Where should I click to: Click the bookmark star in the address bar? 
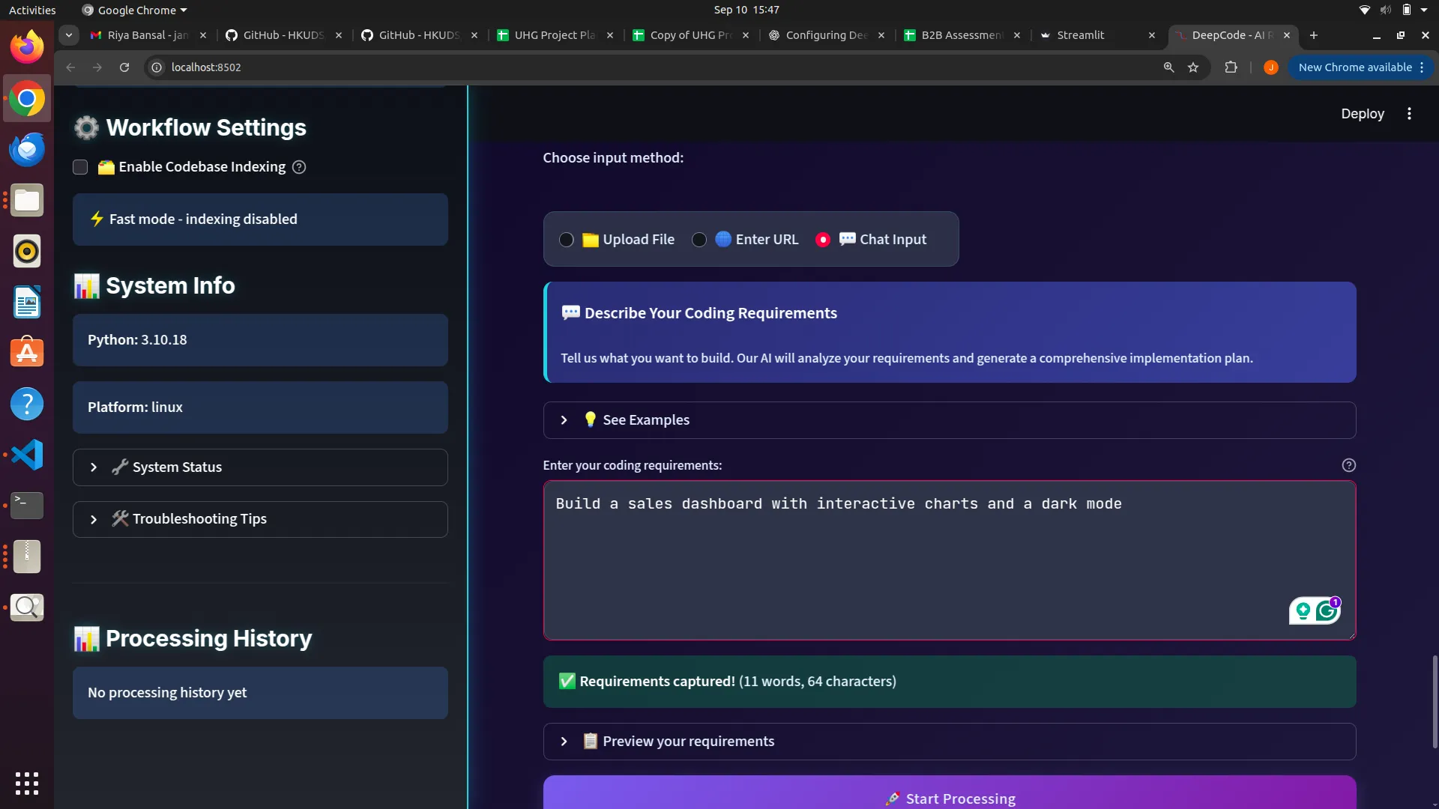1193,67
